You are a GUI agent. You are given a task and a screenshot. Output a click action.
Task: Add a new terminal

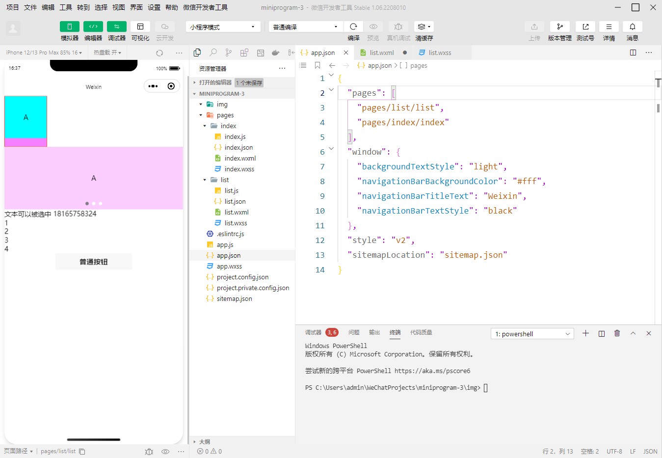(x=585, y=333)
